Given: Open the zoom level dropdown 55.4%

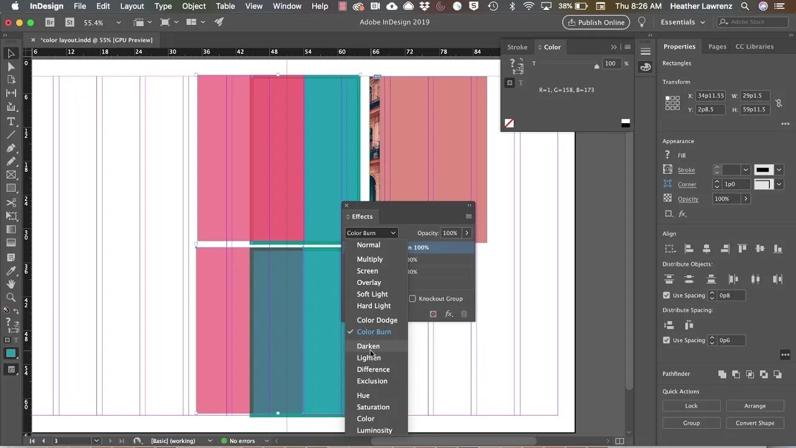Looking at the screenshot, I should (x=118, y=22).
